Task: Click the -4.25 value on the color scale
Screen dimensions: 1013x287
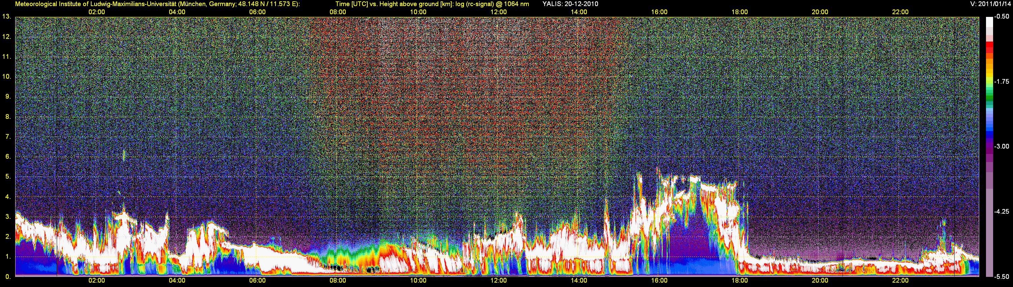Action: (x=1002, y=211)
